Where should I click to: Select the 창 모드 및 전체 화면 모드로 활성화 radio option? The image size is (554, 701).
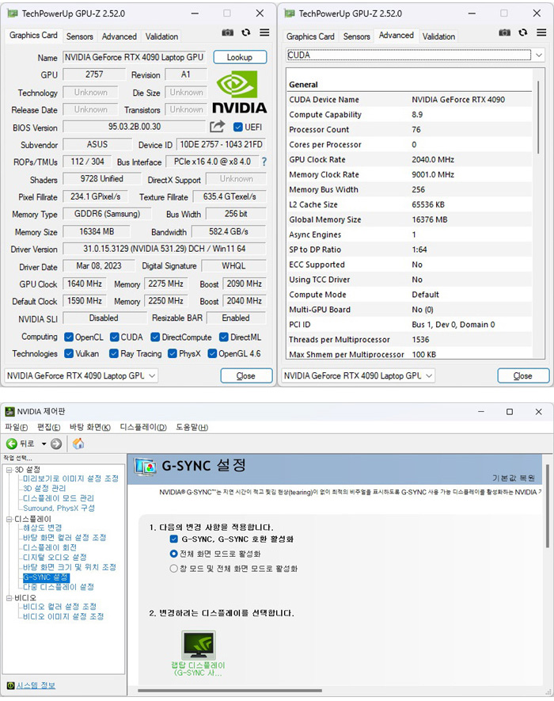pyautogui.click(x=174, y=569)
